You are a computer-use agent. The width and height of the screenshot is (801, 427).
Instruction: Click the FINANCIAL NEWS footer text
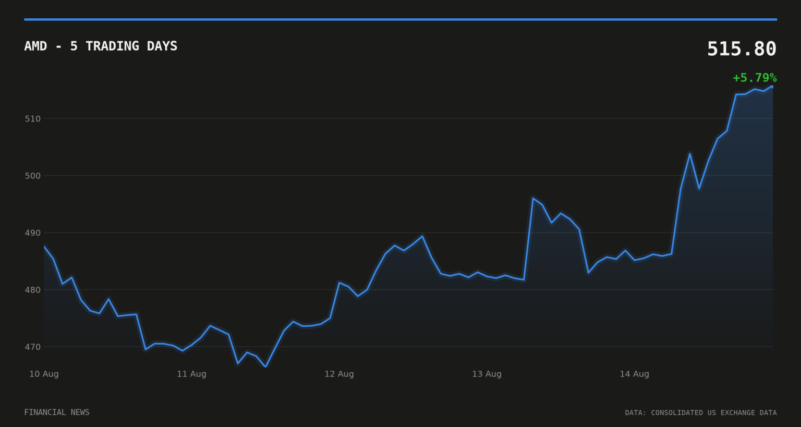[57, 412]
